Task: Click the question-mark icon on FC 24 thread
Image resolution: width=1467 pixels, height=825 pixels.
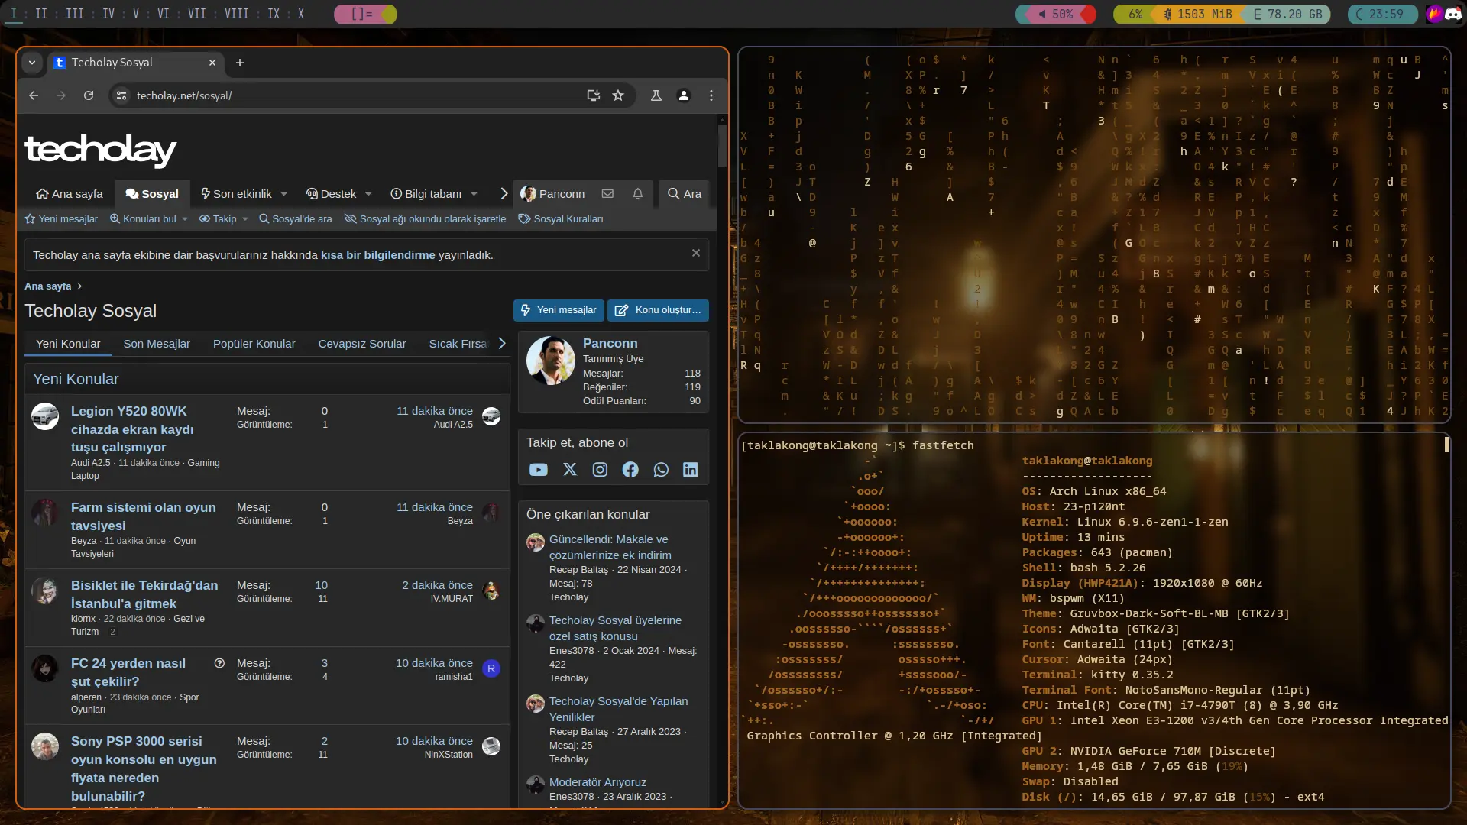Action: (220, 663)
